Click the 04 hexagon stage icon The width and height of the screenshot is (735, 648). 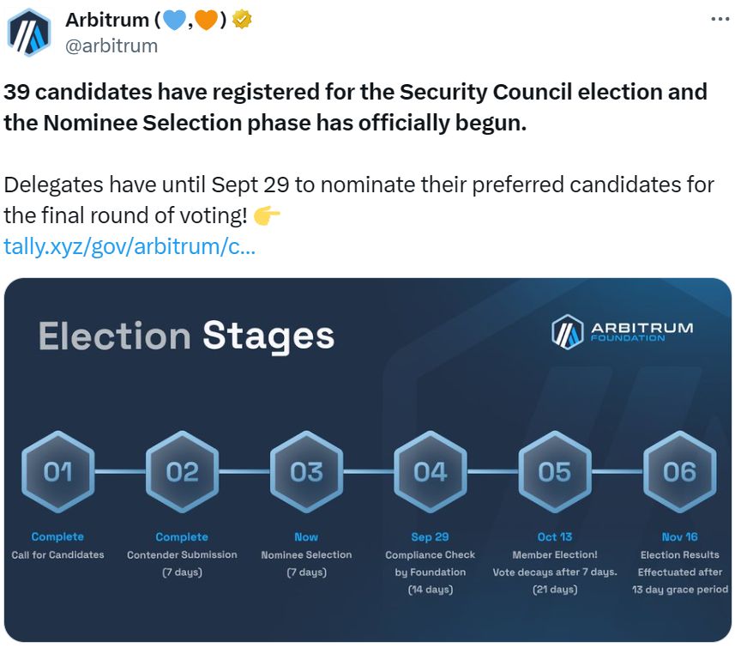pos(431,471)
